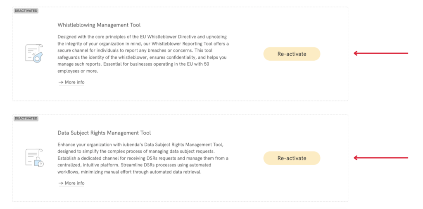Click the DEACTIVATED badge on Data Subject Rights card
The height and width of the screenshot is (209, 423).
pos(26,119)
